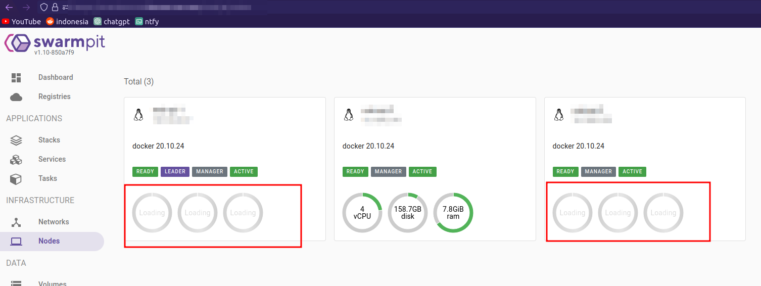761x286 pixels.
Task: Go to the Services page
Action: (x=52, y=159)
